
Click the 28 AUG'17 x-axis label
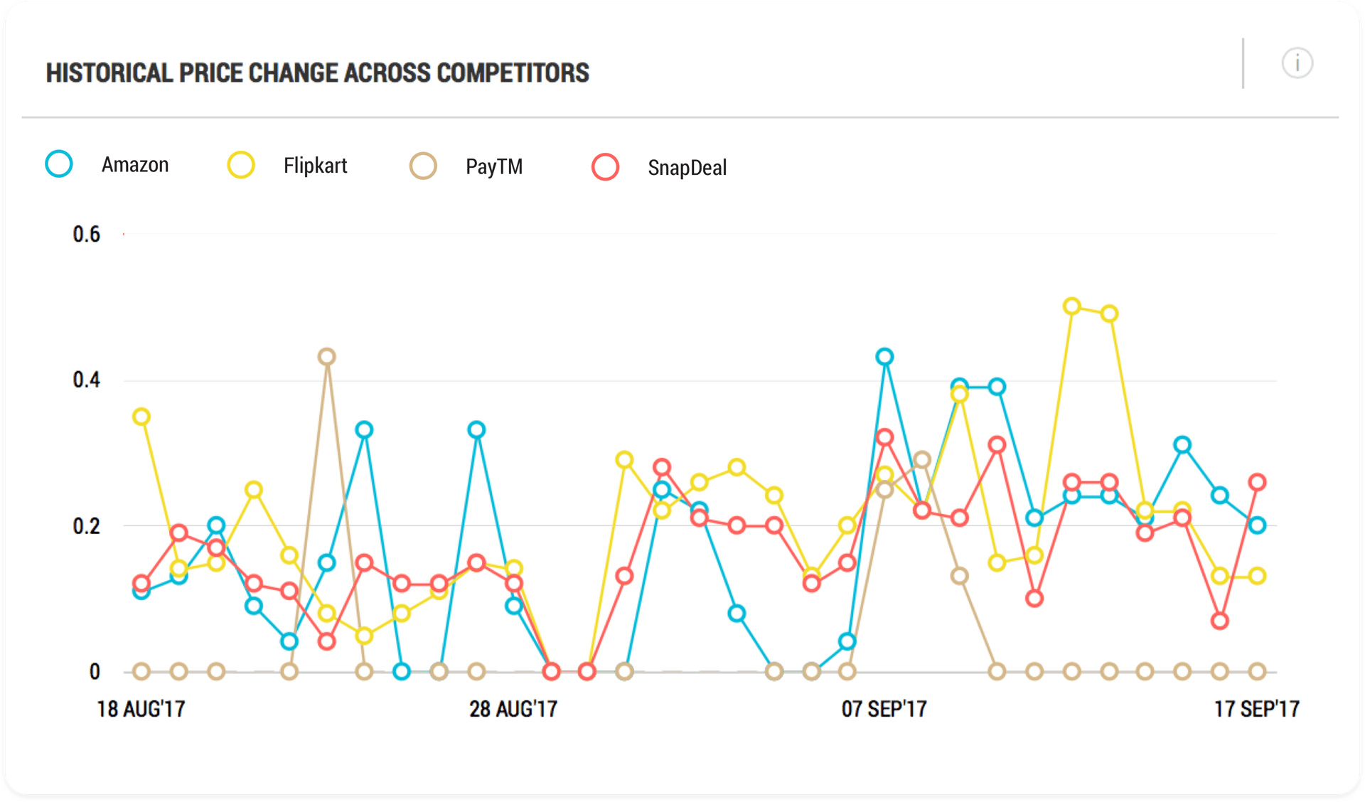pyautogui.click(x=513, y=709)
